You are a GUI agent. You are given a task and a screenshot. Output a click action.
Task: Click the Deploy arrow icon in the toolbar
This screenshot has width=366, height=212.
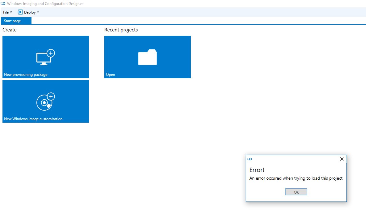coord(20,12)
